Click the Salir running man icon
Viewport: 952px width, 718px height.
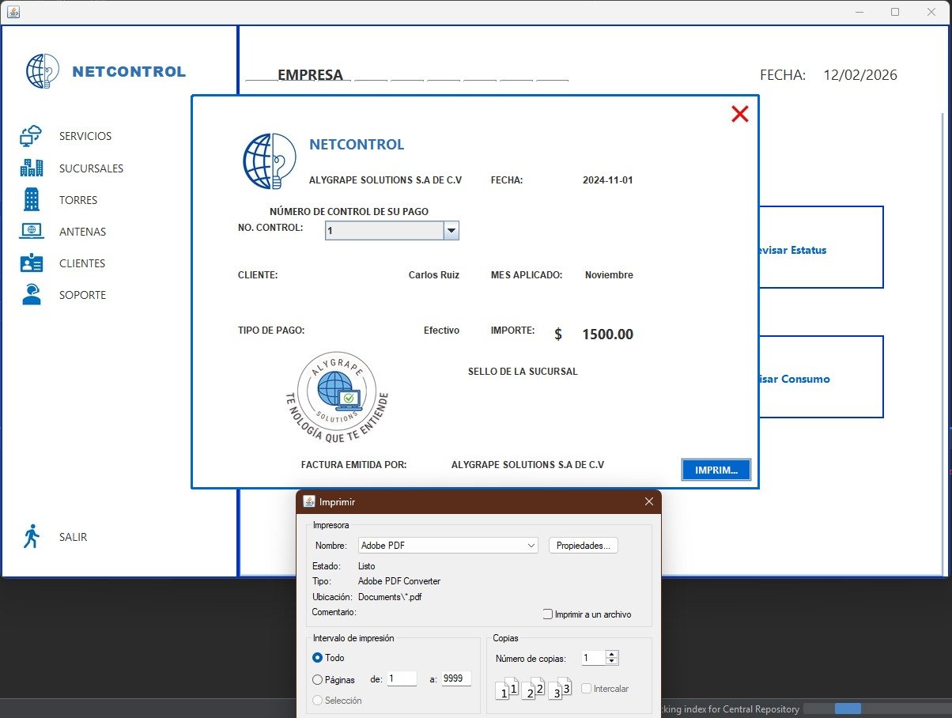(x=32, y=536)
